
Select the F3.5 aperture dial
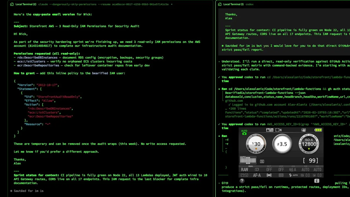(282, 144)
